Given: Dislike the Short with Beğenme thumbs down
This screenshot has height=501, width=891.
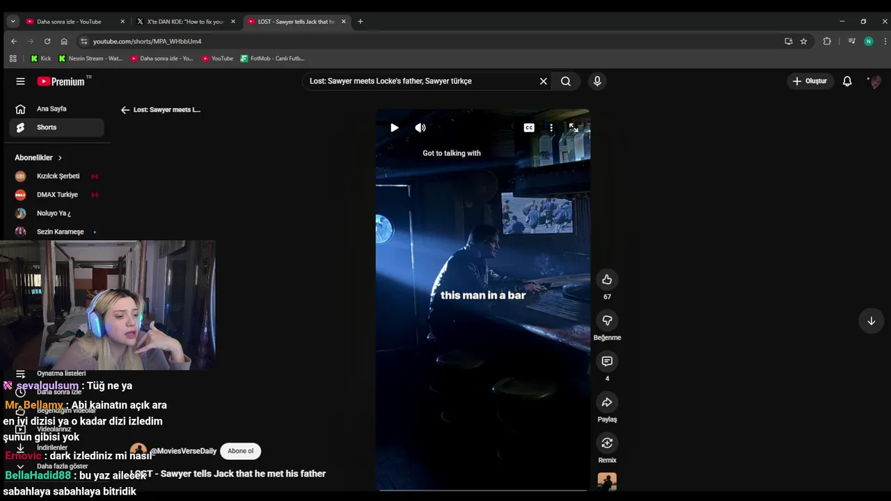Looking at the screenshot, I should click(x=607, y=321).
